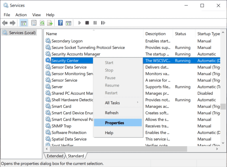Click the vertical scrollbar thumb
This screenshot has height=167, width=227.
click(224, 107)
